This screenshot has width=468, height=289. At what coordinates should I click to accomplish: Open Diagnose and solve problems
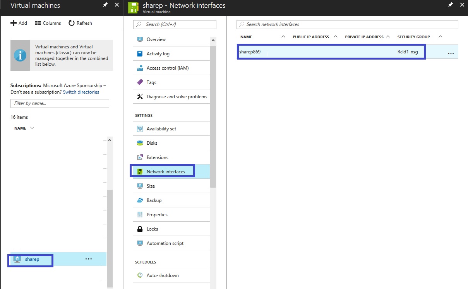[x=177, y=97]
